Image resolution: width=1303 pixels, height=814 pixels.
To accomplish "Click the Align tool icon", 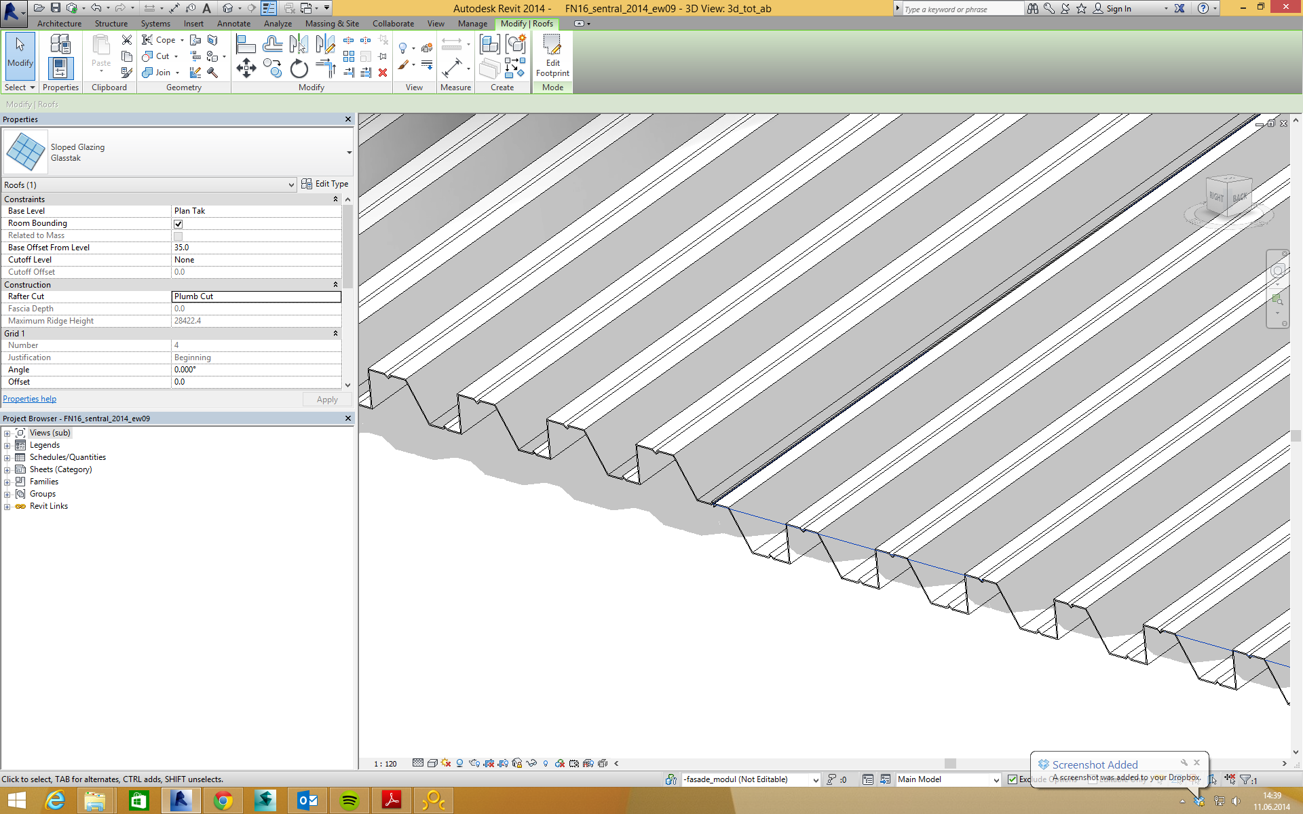I will pyautogui.click(x=245, y=45).
